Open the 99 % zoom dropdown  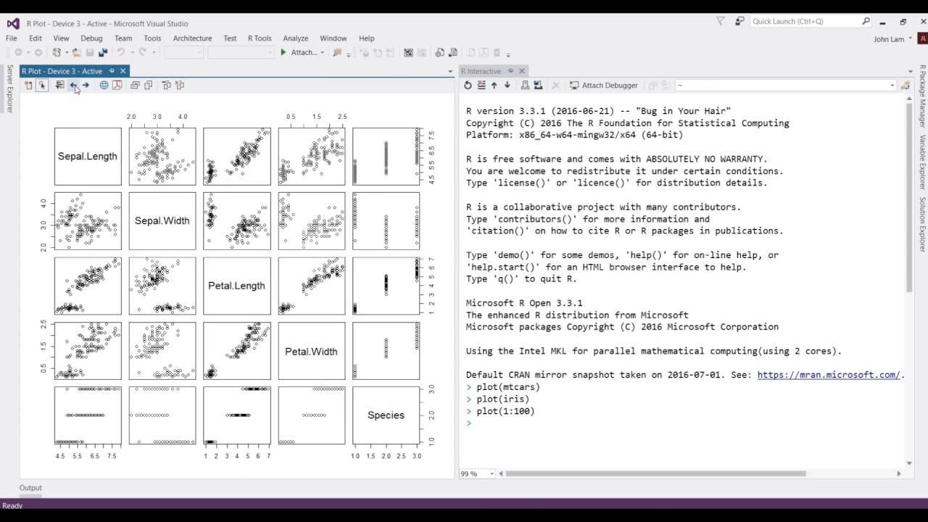(492, 474)
